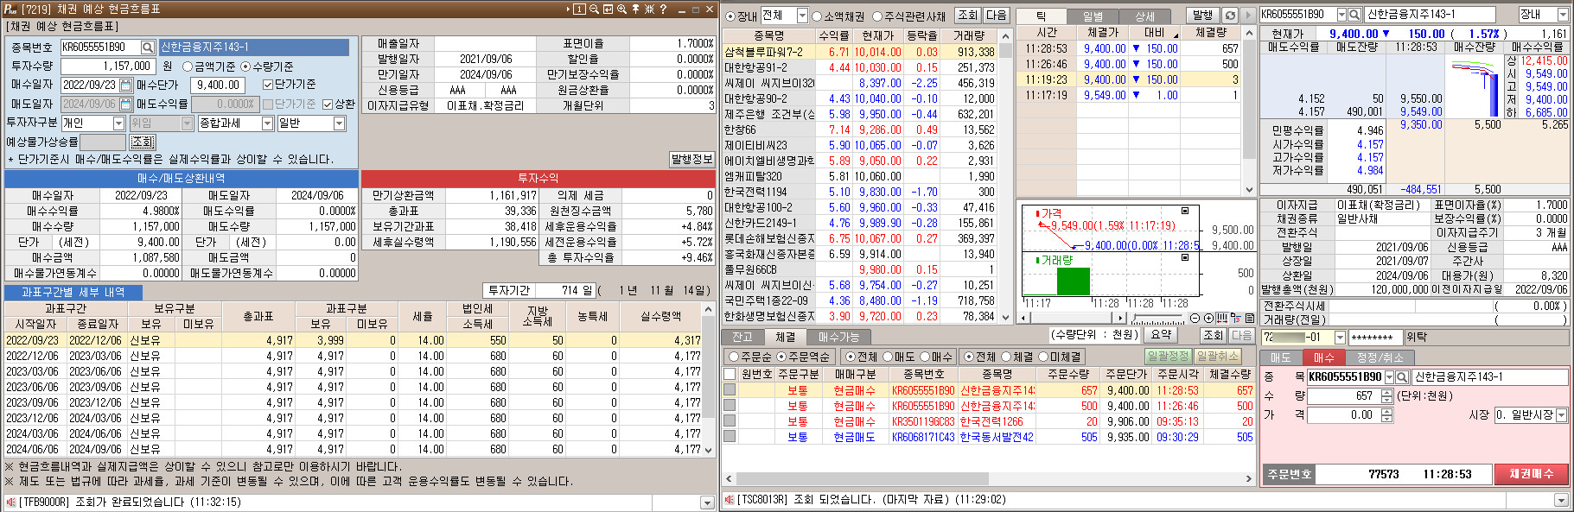Toggle the 상환 checkbox

[328, 104]
